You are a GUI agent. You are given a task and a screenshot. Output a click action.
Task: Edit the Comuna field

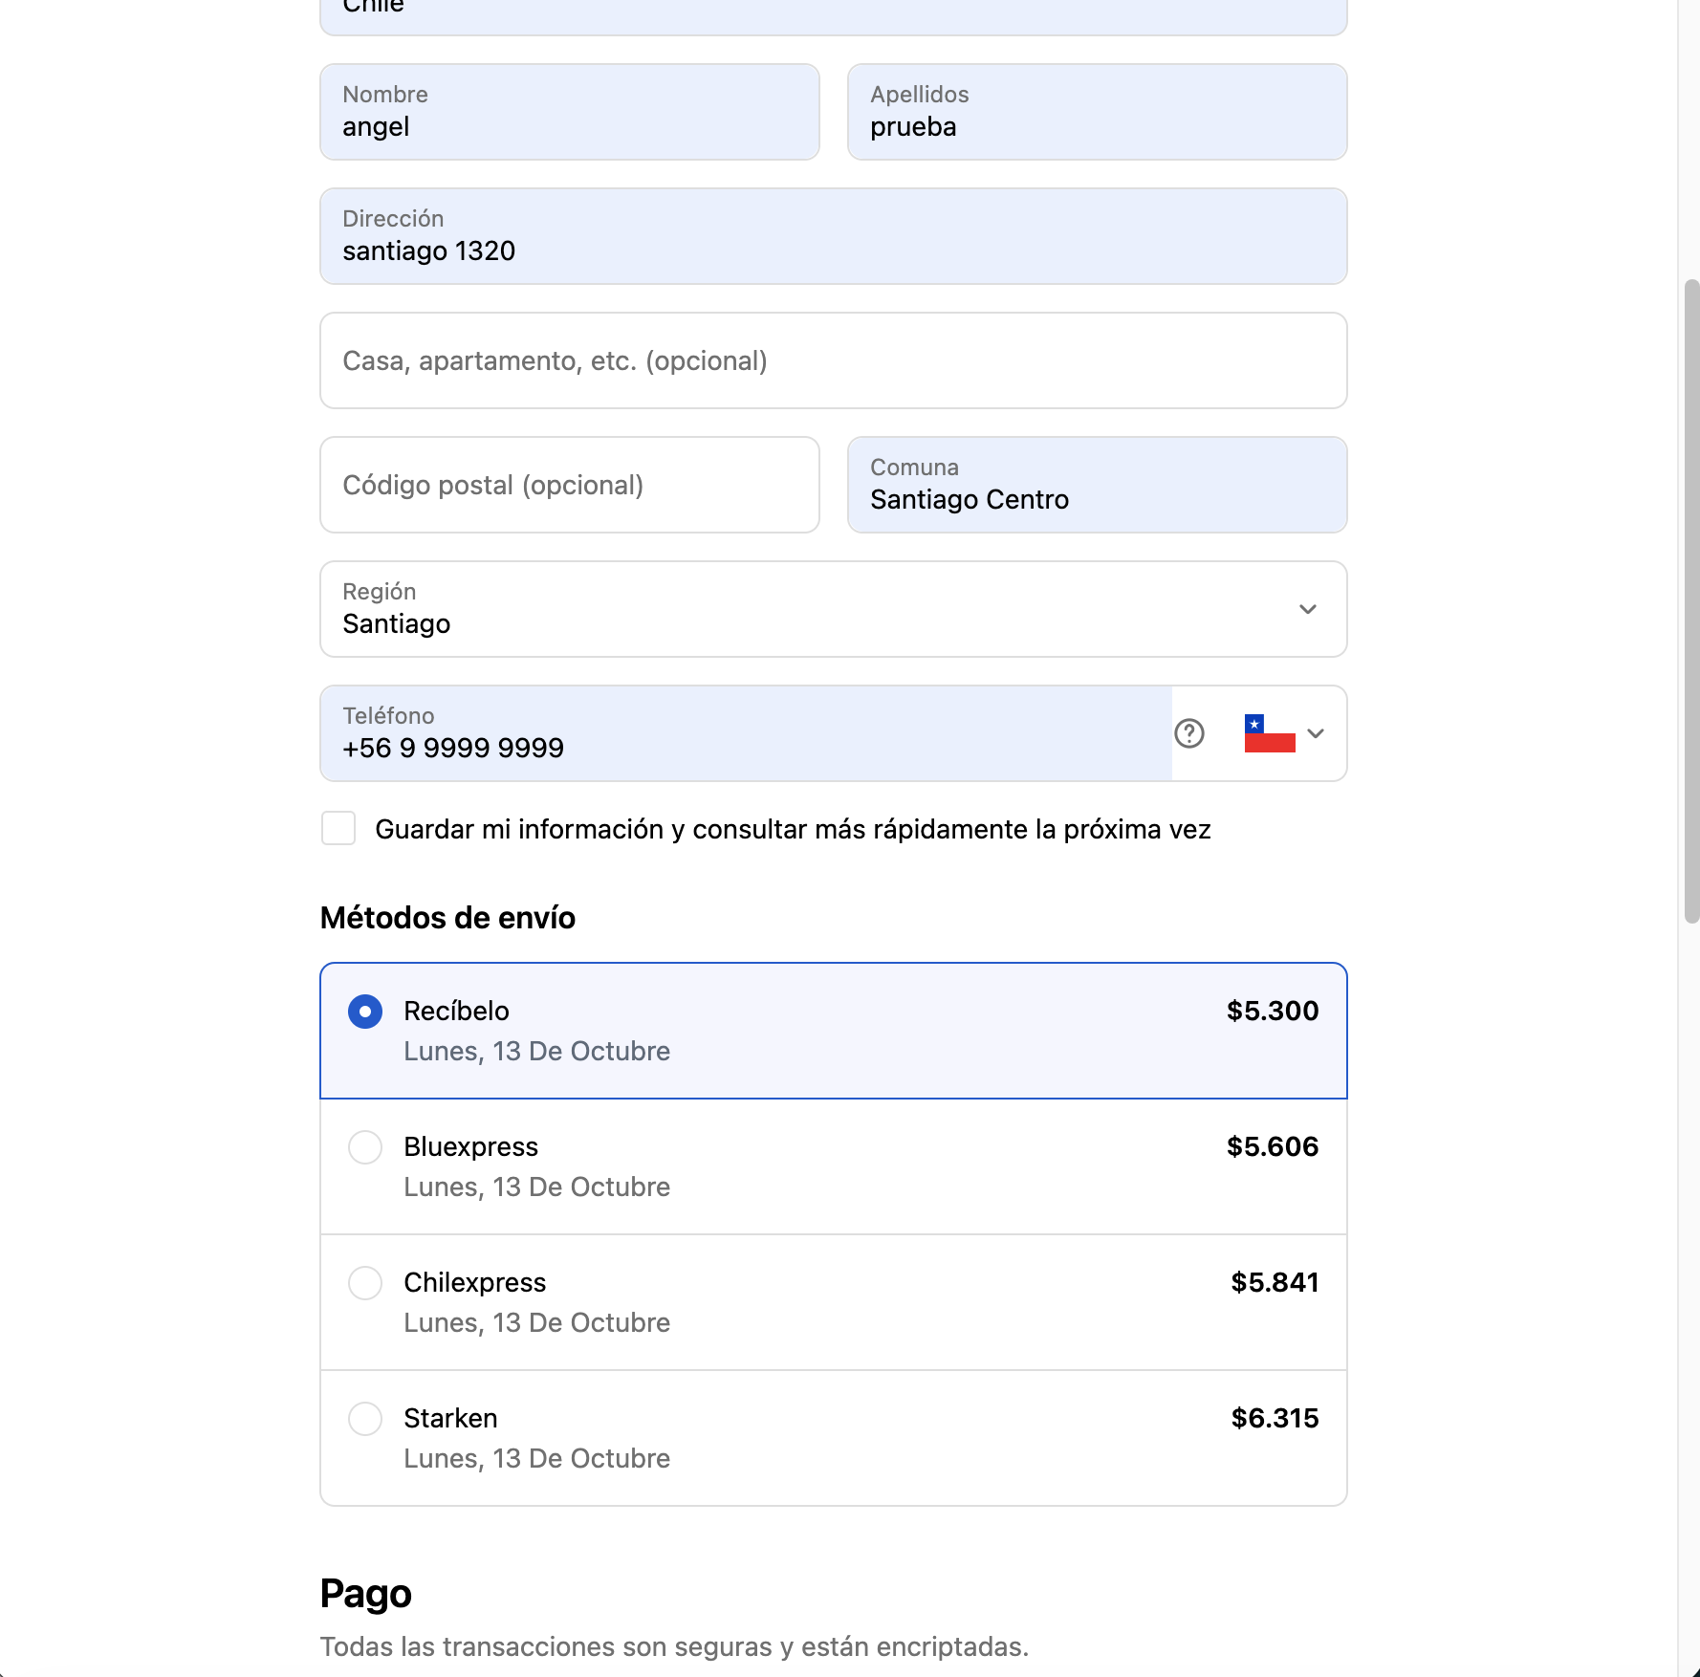[1097, 486]
